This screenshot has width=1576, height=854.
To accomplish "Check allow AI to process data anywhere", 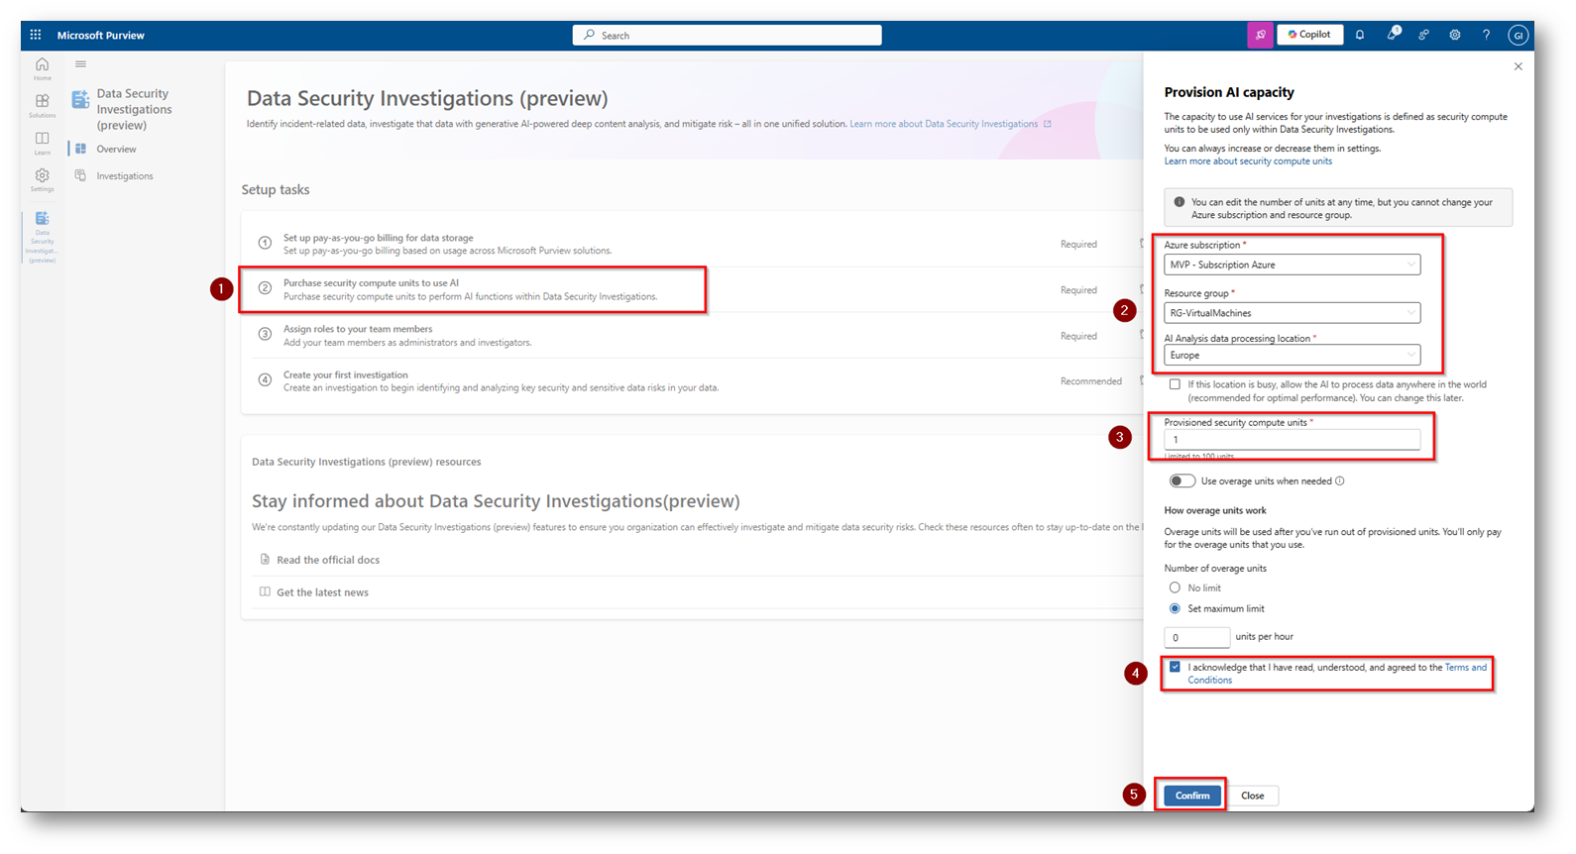I will (1175, 384).
